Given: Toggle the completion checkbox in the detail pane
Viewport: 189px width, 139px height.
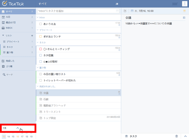Looking at the screenshot, I should 125,11.
